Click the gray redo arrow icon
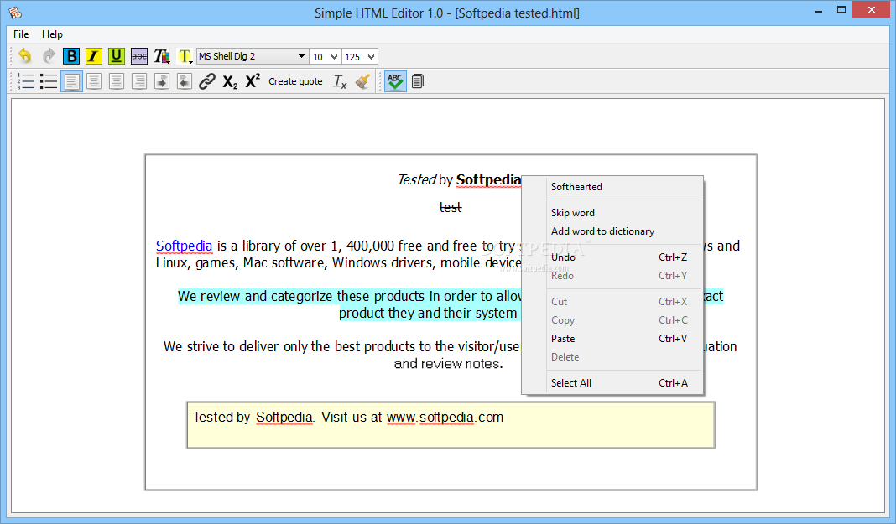The width and height of the screenshot is (896, 524). [49, 56]
